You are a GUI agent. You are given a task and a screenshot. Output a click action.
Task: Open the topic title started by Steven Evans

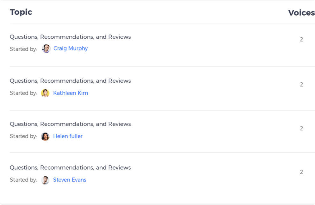(x=70, y=168)
